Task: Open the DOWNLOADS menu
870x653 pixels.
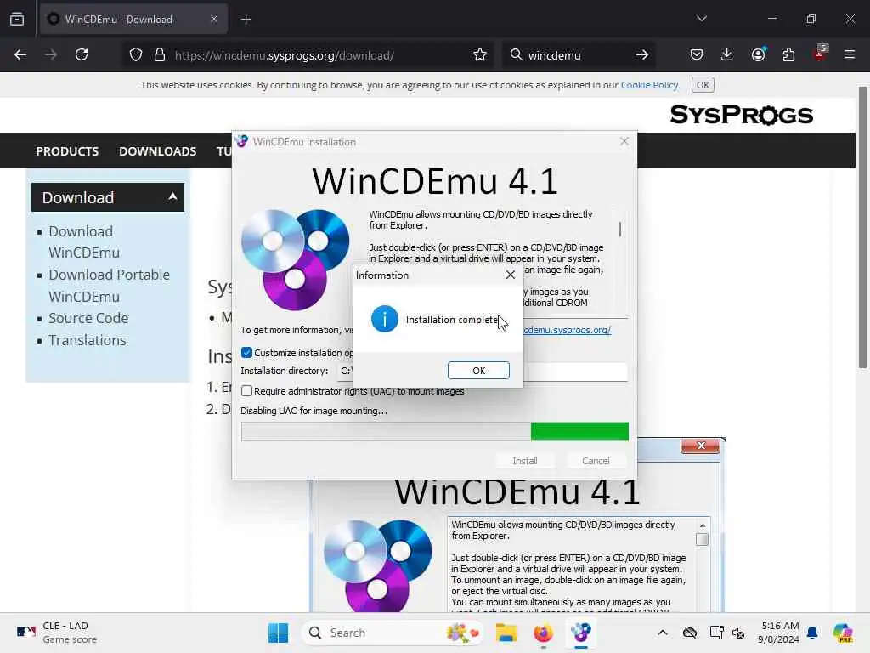Action: pyautogui.click(x=157, y=151)
